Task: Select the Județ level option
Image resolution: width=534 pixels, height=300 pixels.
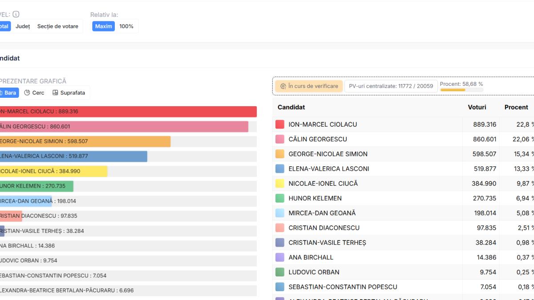Action: (x=23, y=26)
